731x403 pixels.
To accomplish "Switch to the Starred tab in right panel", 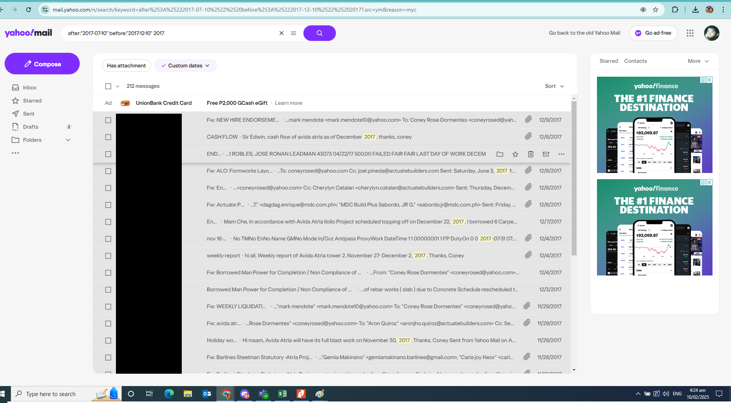I will (609, 61).
